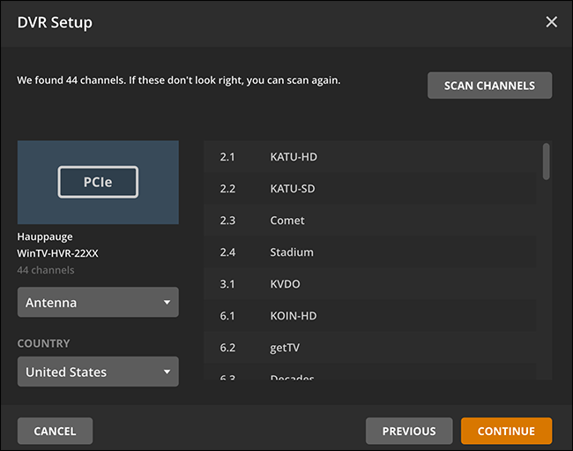Click the partially visible 6.3 Decades row
The height and width of the screenshot is (451, 573).
coord(370,375)
